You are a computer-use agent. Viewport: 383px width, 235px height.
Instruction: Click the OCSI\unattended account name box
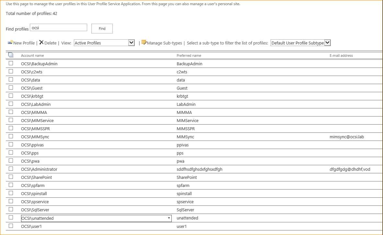(x=96, y=218)
